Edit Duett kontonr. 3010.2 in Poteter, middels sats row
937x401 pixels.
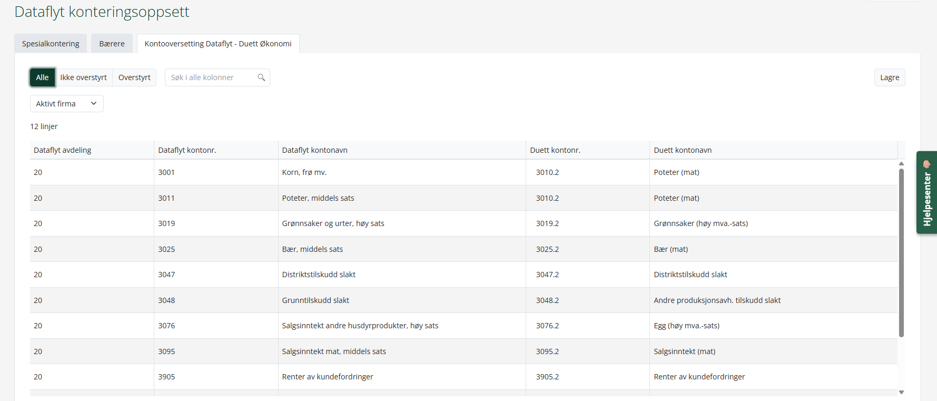click(x=588, y=198)
